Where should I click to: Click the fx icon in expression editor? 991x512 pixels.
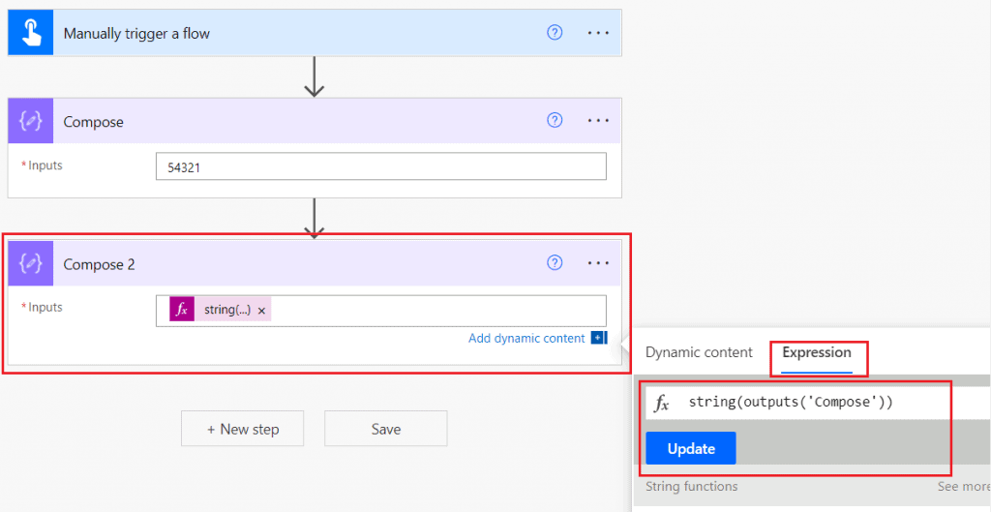pyautogui.click(x=661, y=403)
